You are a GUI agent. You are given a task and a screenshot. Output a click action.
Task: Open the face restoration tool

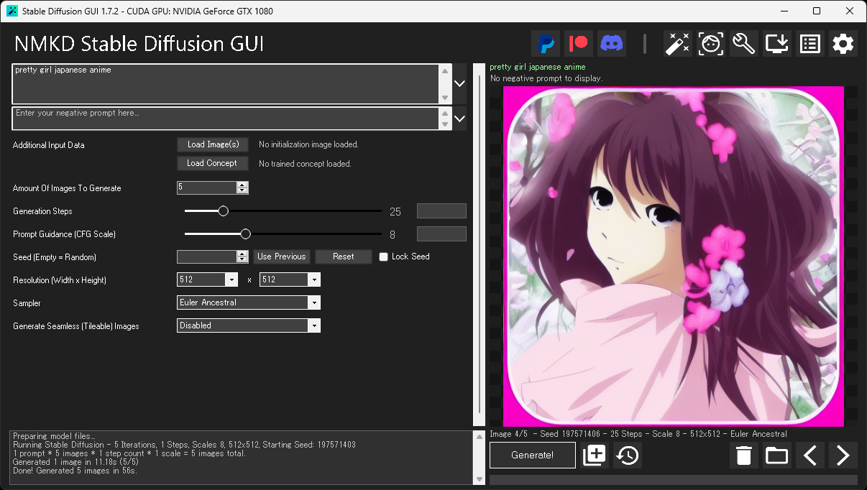tap(710, 43)
